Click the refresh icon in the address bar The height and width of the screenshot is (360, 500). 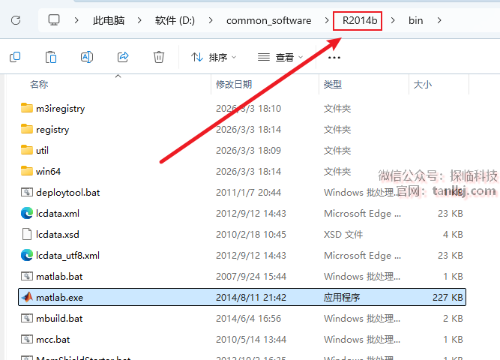tap(16, 20)
